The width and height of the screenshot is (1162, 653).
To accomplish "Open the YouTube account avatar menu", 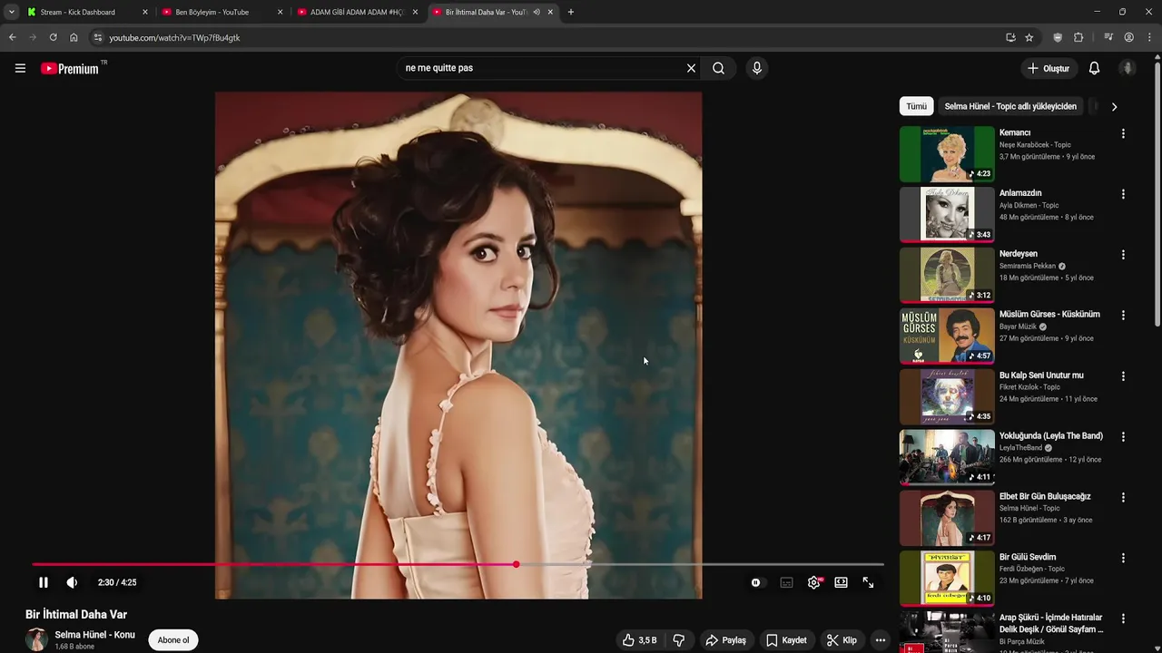I will (1128, 68).
